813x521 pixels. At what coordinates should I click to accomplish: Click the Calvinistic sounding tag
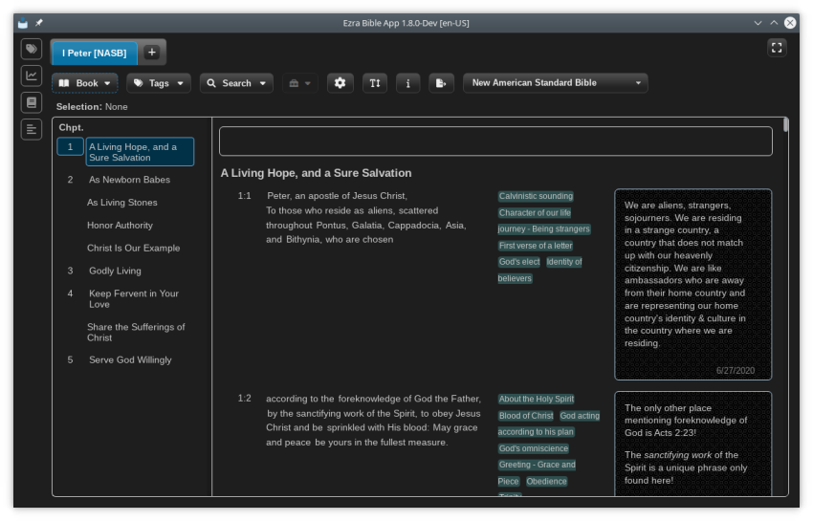536,197
